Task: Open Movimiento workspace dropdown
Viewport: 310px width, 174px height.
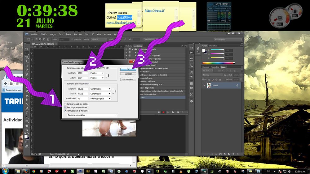Action: pyautogui.click(x=228, y=40)
